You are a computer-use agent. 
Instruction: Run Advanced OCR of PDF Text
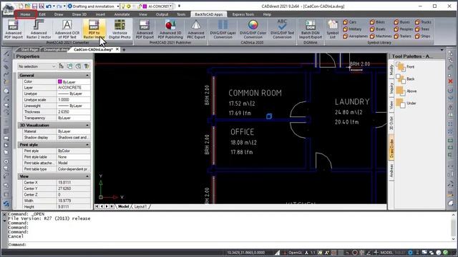pyautogui.click(x=67, y=29)
